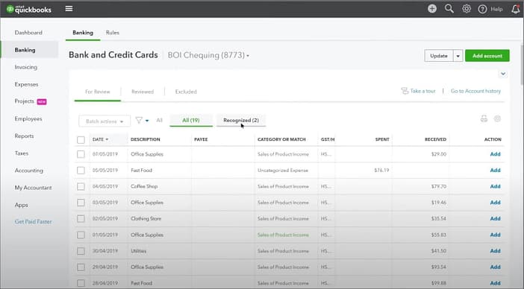Open My Accountant in sidebar
524x289 pixels.
(x=33, y=188)
